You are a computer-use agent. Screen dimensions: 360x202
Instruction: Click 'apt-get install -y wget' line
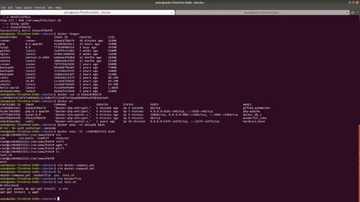pyautogui.click(x=20, y=192)
